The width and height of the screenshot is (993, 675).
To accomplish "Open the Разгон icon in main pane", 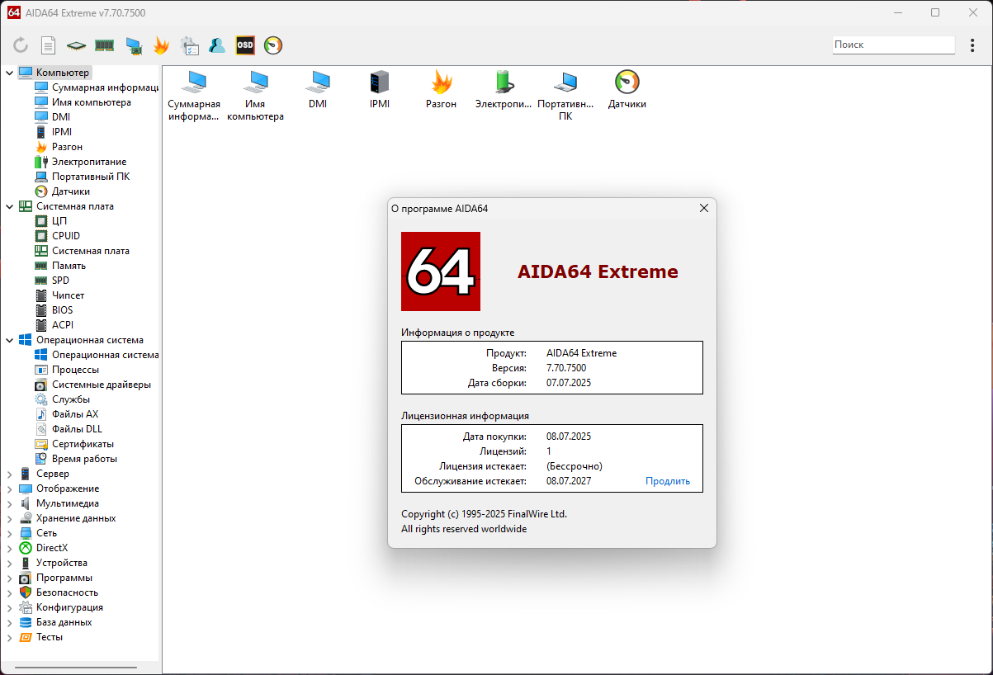I will tap(442, 89).
